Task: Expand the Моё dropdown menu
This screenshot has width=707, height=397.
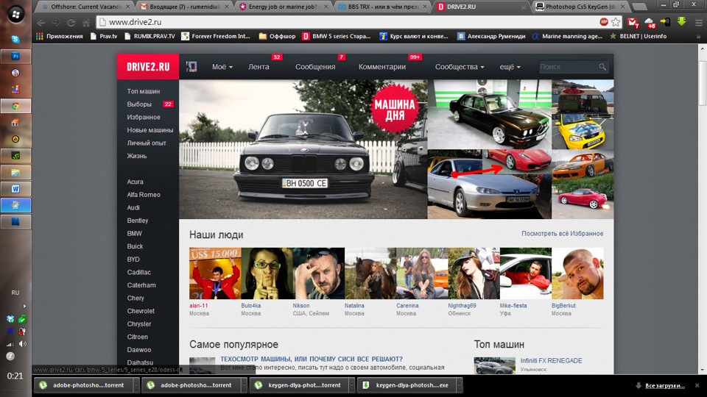Action: [x=222, y=67]
